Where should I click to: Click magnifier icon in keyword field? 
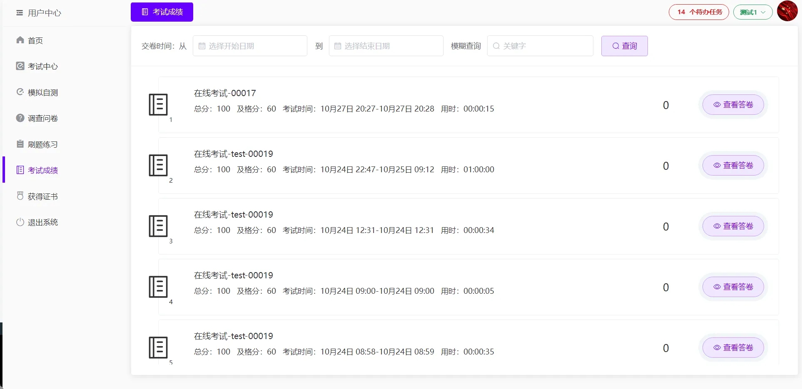[x=496, y=46]
